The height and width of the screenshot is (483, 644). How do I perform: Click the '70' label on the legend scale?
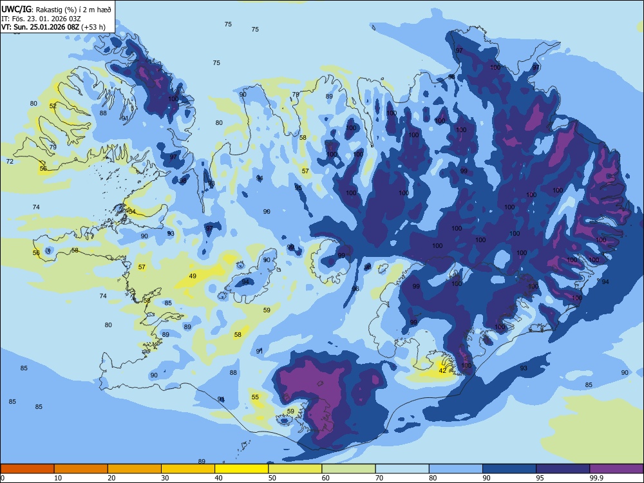(379, 478)
